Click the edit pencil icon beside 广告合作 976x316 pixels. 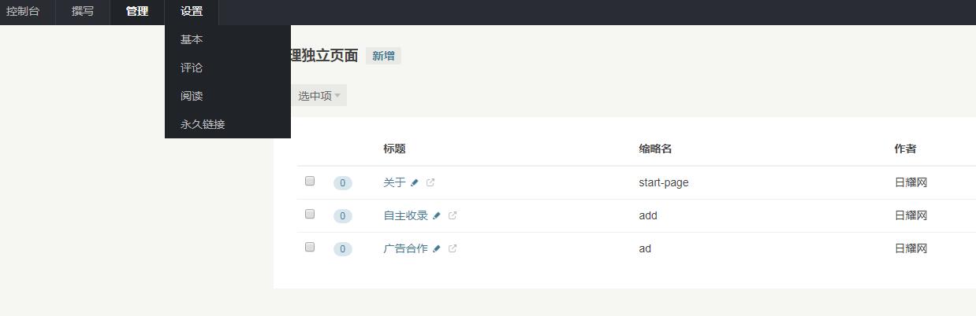click(437, 248)
